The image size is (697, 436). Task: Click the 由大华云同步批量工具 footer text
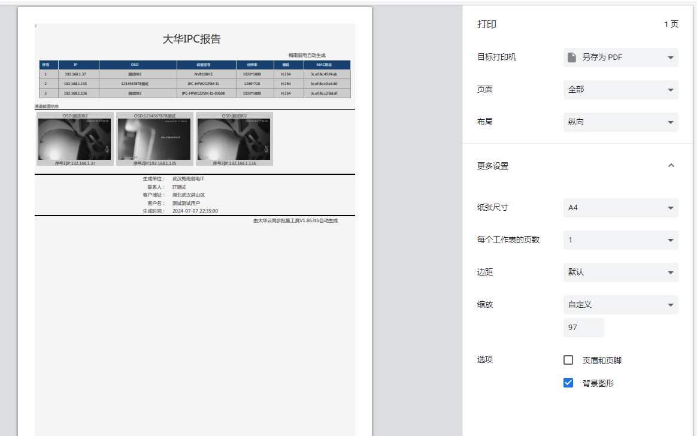296,221
